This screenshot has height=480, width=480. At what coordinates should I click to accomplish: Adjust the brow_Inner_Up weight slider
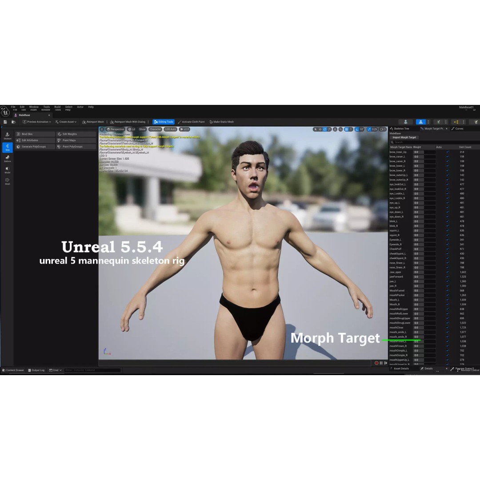point(424,152)
